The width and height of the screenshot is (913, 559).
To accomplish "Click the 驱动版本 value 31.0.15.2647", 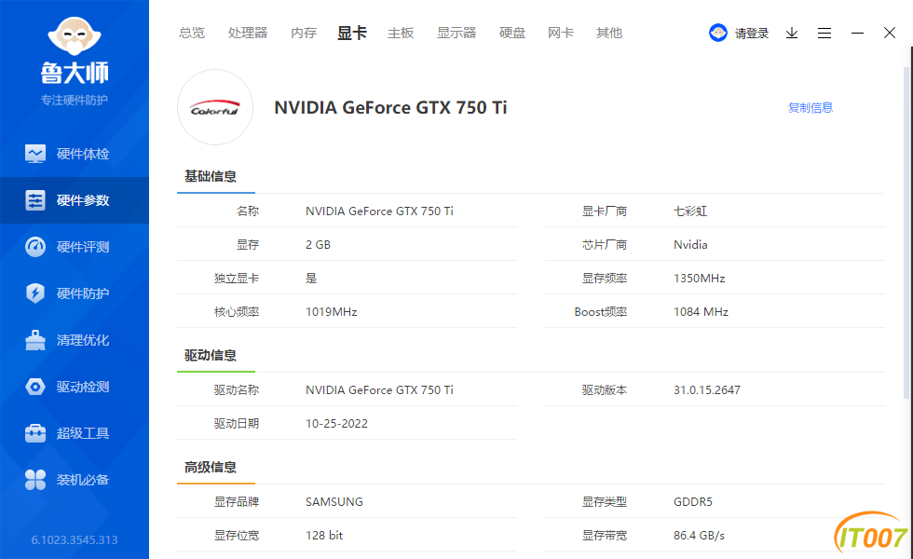I will (707, 390).
